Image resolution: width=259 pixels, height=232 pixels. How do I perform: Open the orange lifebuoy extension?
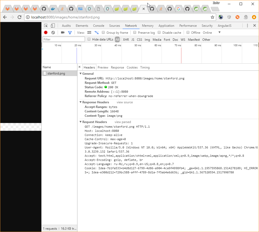point(237,17)
